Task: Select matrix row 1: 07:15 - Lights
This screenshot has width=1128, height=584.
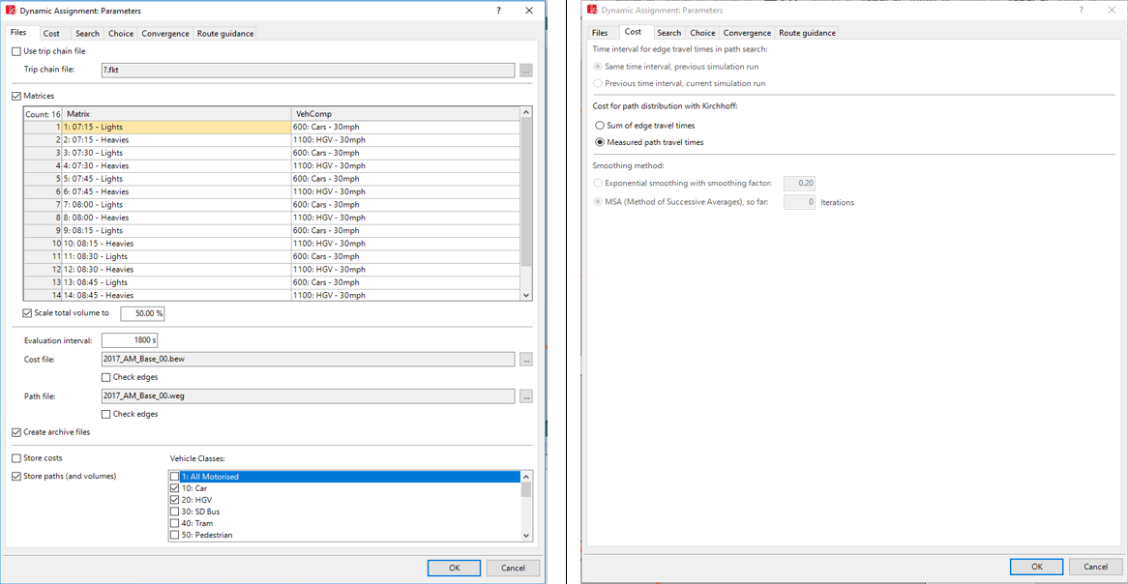Action: 176,127
